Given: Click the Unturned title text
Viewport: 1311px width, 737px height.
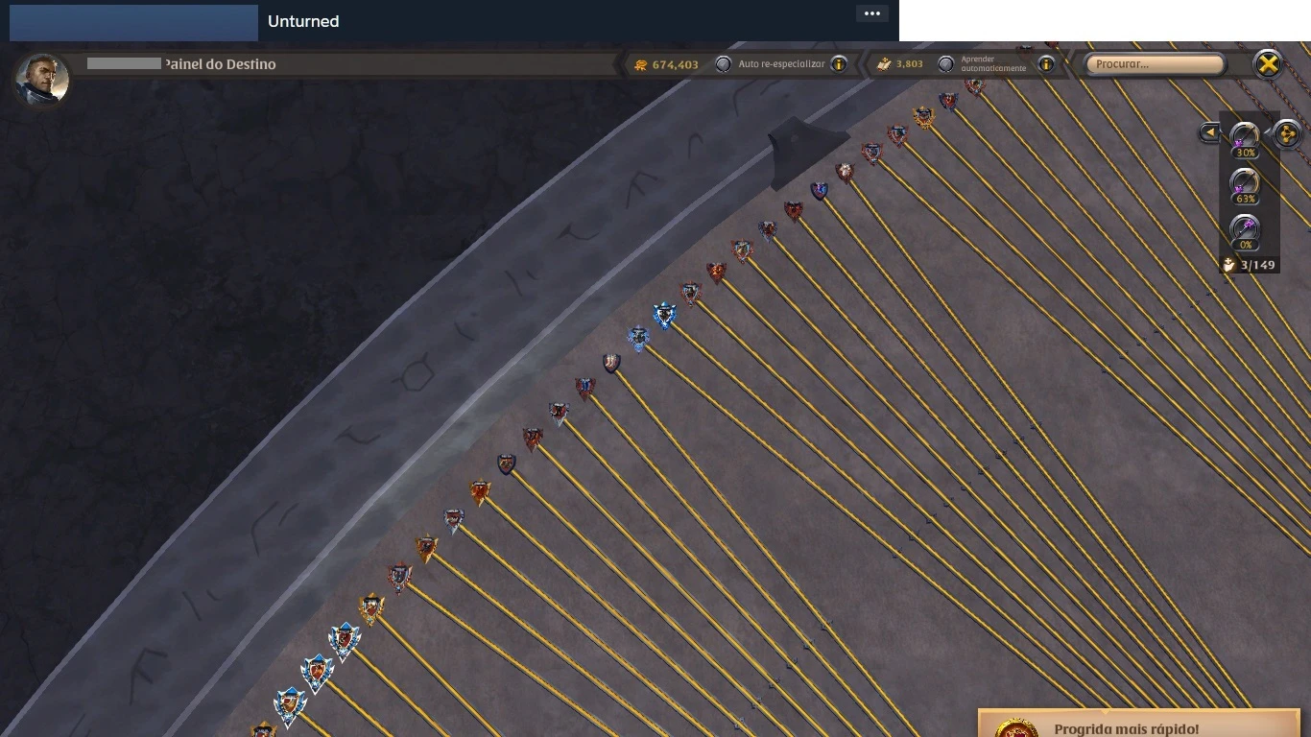Looking at the screenshot, I should [x=303, y=21].
